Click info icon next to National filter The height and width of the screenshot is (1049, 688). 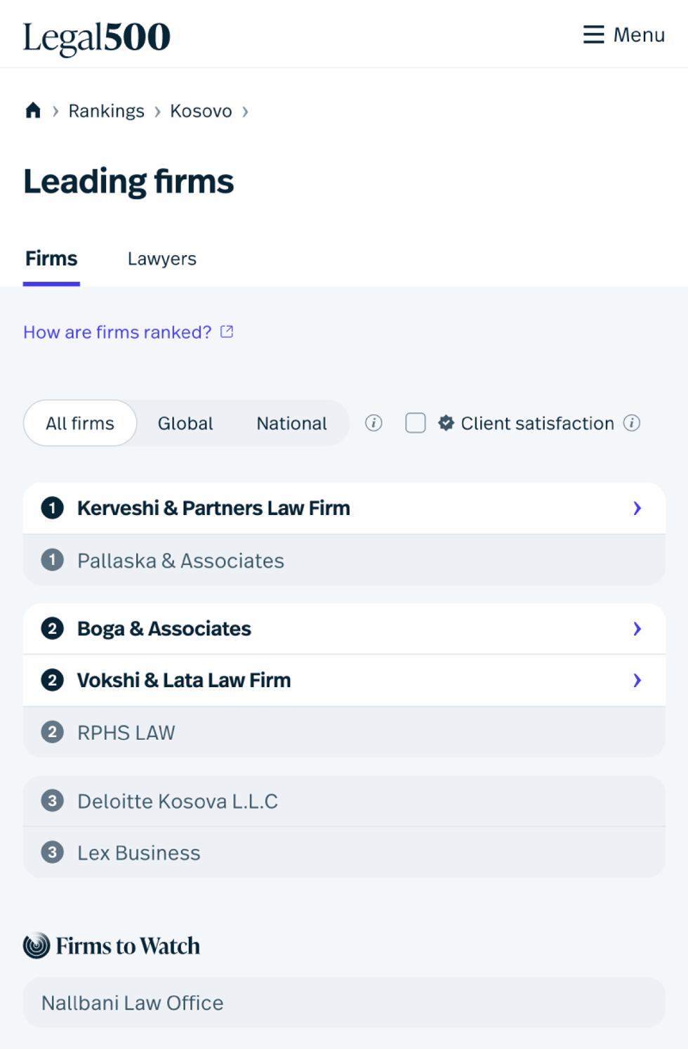[373, 423]
